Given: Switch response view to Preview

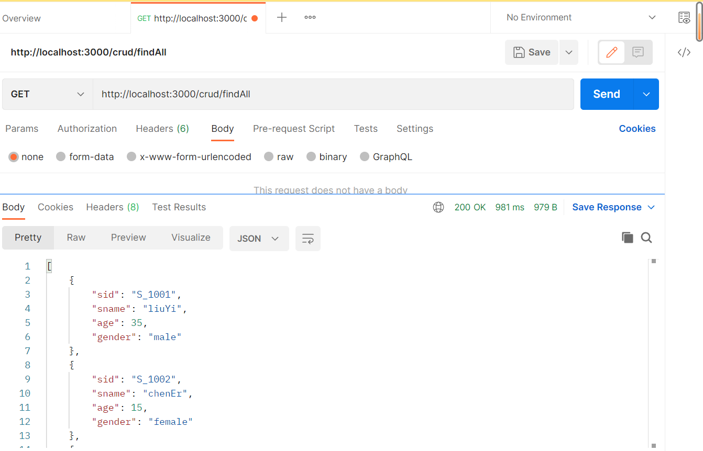Looking at the screenshot, I should (128, 238).
